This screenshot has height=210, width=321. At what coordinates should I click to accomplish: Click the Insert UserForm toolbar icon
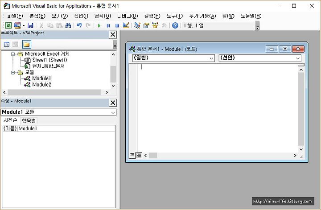pyautogui.click(x=17, y=25)
